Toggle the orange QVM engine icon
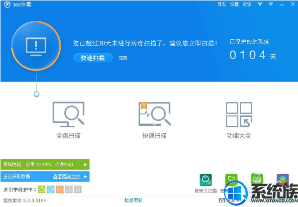The image size is (298, 207). pyautogui.click(x=60, y=190)
